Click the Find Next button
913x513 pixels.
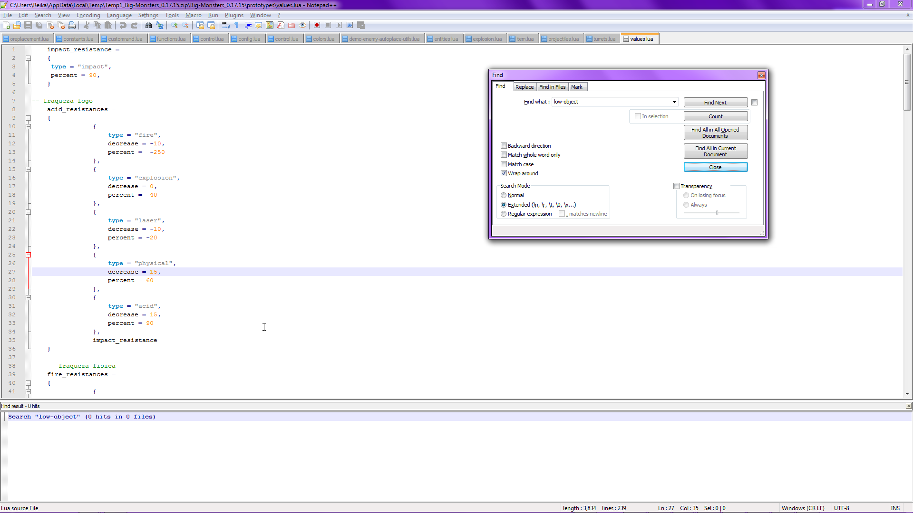click(715, 103)
